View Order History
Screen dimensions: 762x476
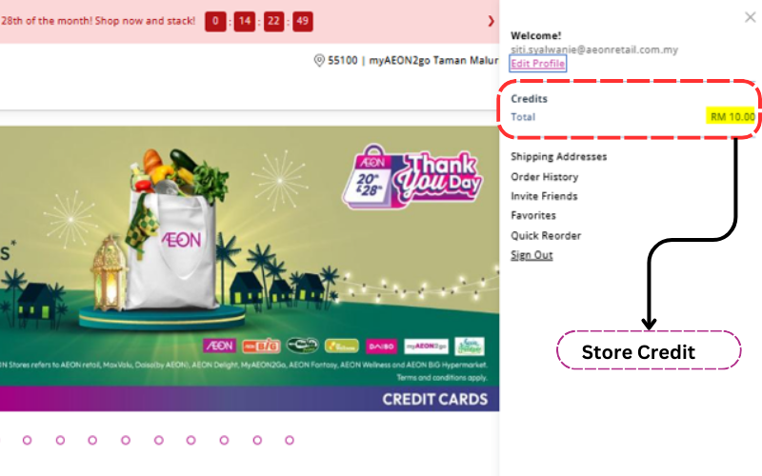544,177
